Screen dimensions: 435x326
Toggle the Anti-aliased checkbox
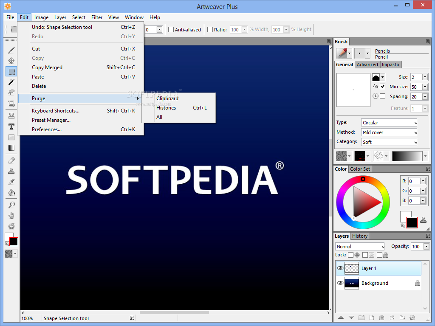click(171, 29)
